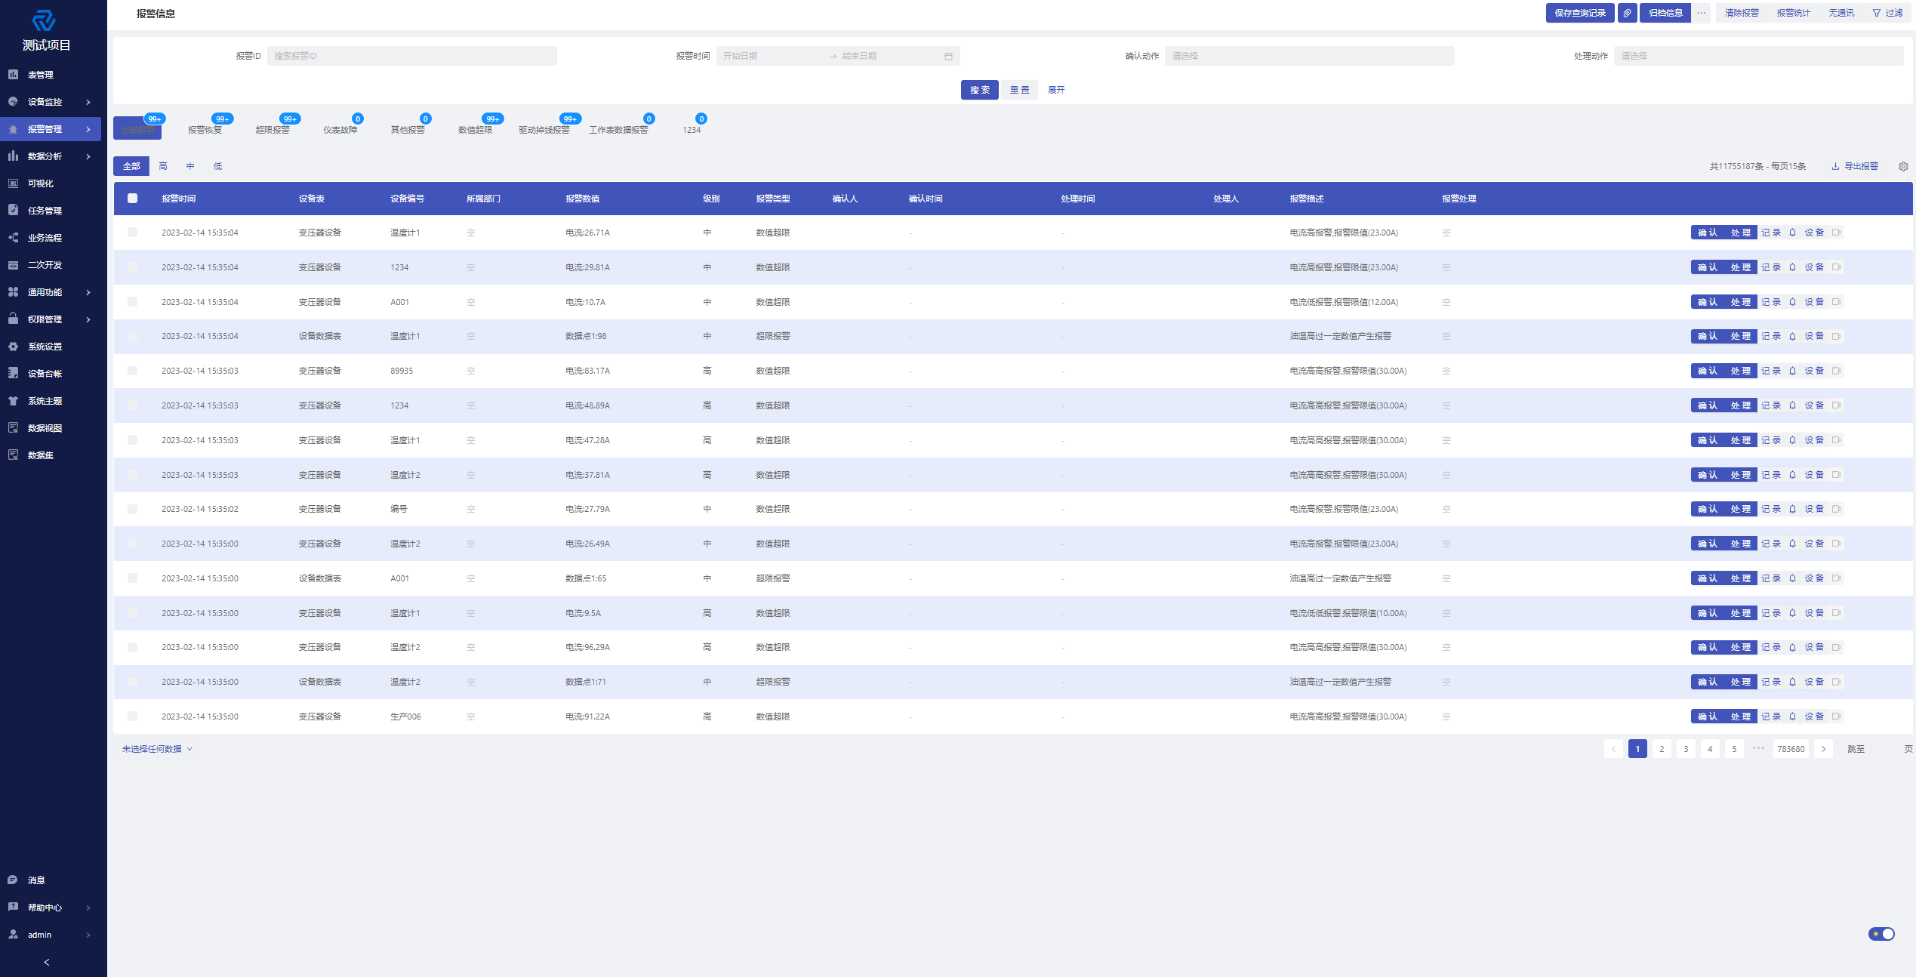Collapse the sidebar with the arrow
The height and width of the screenshot is (977, 1916).
(x=47, y=962)
